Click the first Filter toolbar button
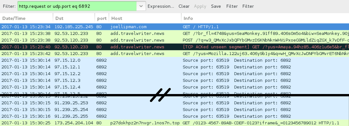Screen dimensions: 349x126 coord(232,6)
